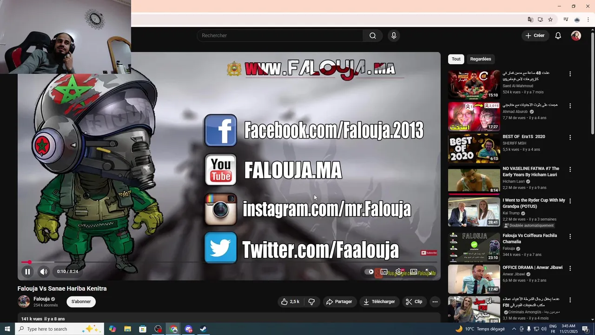Open more actions menu beside Clip

pos(435,302)
